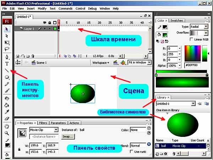This screenshot has width=213, height=160.
Task: Open the Movie Clip symbol behavior dropdown
Action: pyautogui.click(x=44, y=130)
